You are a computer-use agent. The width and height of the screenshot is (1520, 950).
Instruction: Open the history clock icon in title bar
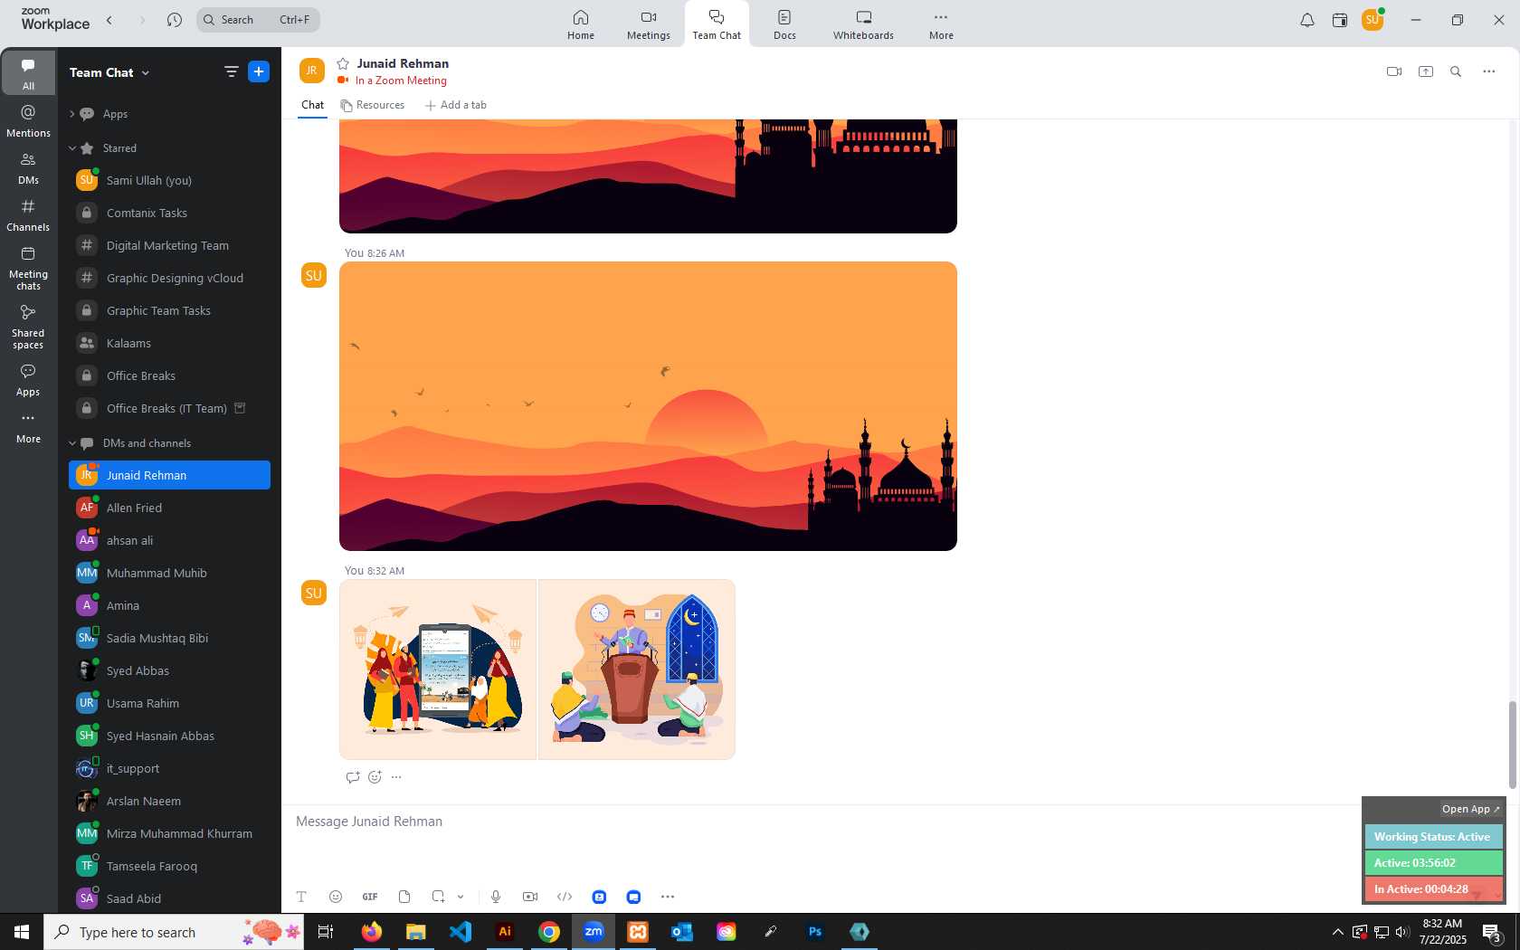tap(175, 20)
